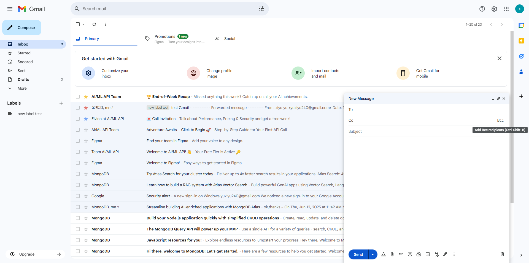Insert photo icon
Screen dimensions: 529x263
(428, 254)
